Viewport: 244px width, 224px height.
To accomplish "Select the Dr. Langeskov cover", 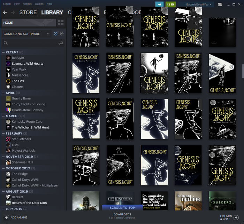I will click(x=154, y=201).
